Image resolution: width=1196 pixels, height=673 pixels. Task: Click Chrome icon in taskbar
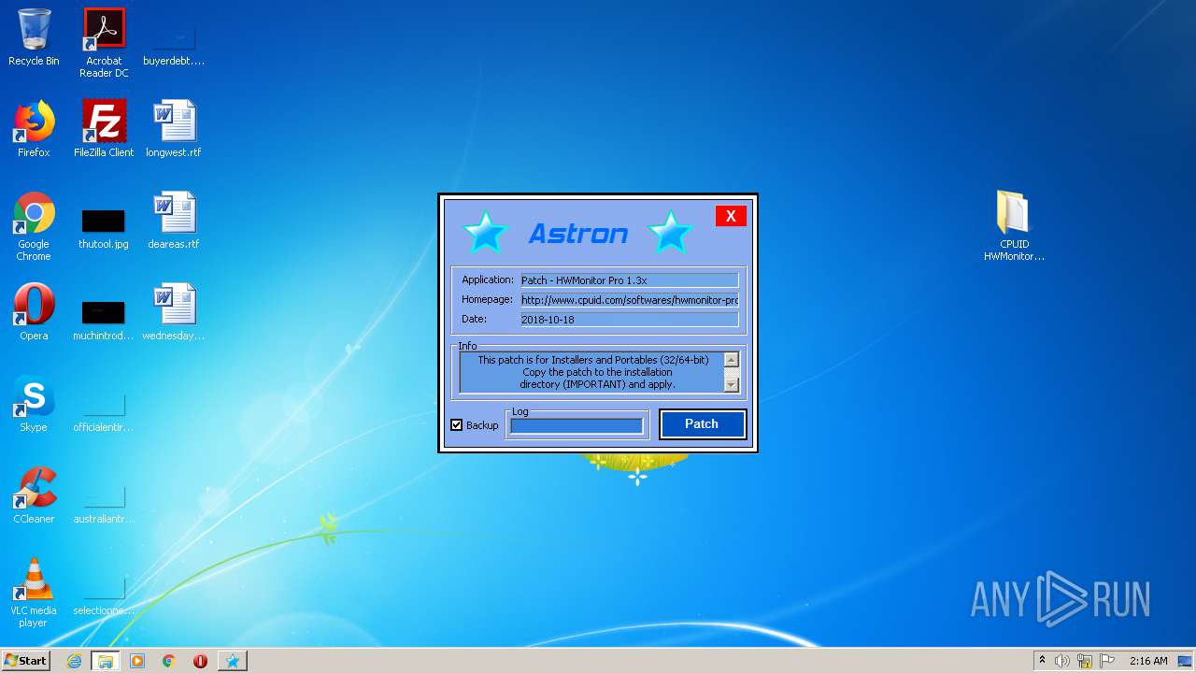pos(169,661)
